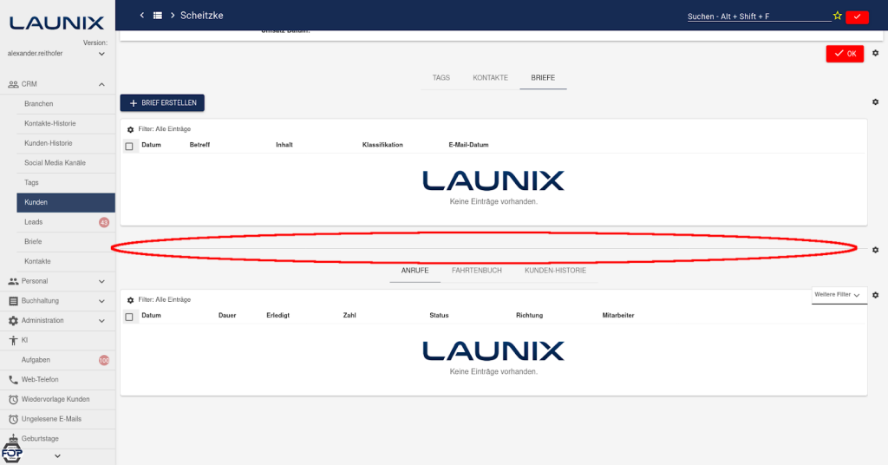This screenshot has height=465, width=888.
Task: Open settings gear next to OK button
Action: [876, 53]
